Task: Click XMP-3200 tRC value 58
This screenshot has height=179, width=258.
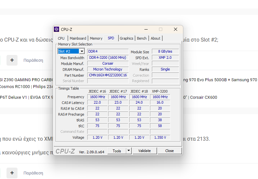Action: click(160, 126)
